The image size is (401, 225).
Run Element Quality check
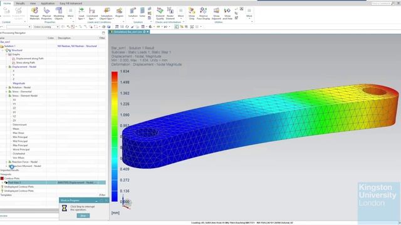[160, 13]
